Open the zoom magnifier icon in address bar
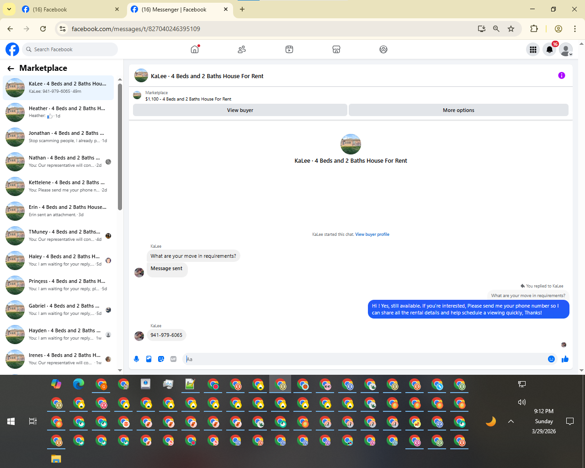585x468 pixels. click(x=496, y=29)
